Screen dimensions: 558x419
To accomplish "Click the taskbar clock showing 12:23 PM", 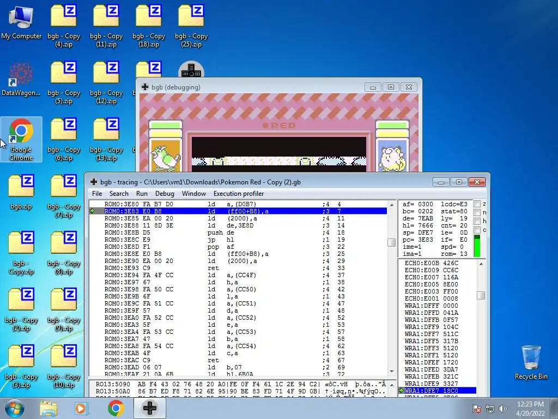I will [x=530, y=409].
